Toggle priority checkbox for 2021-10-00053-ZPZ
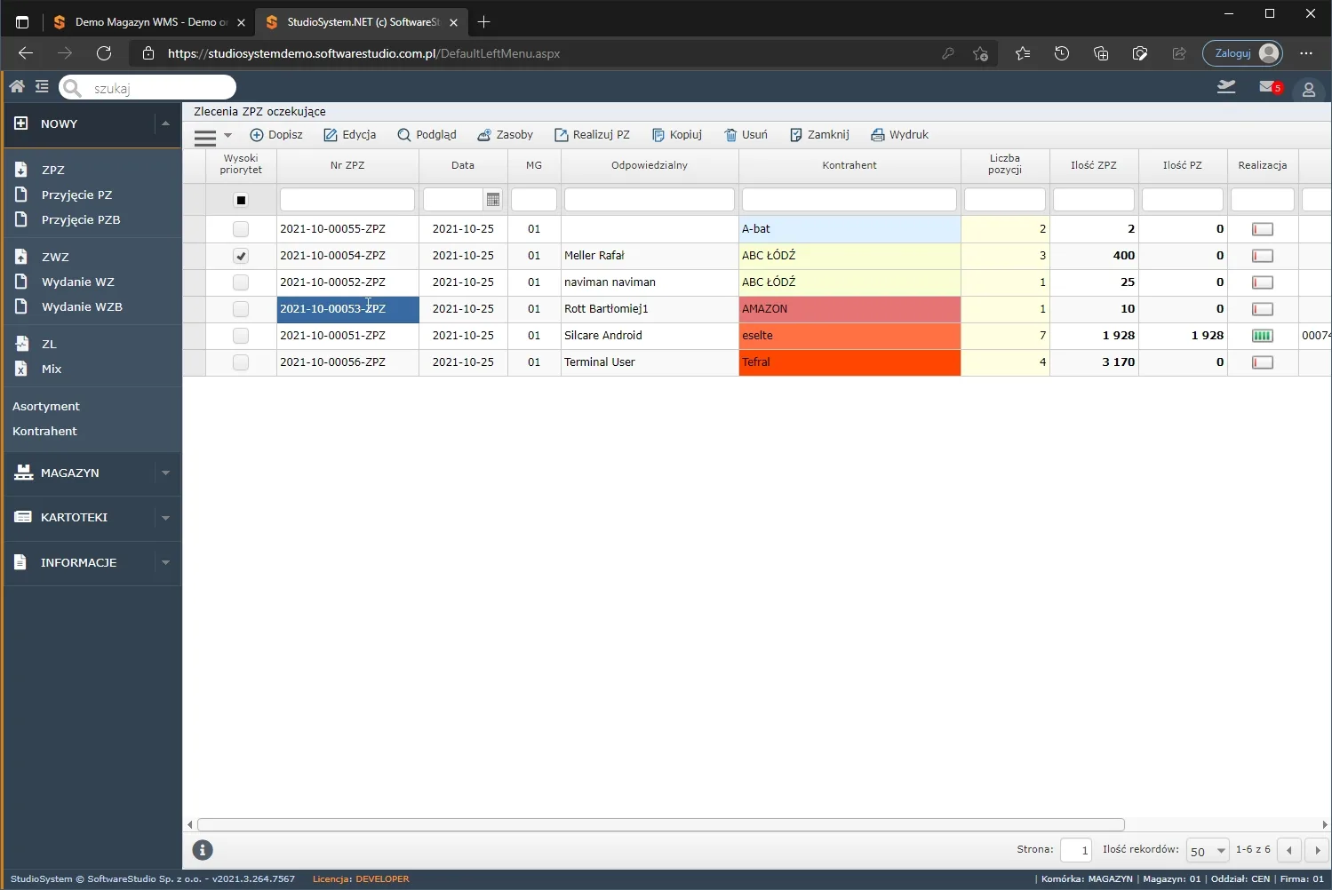The width and height of the screenshot is (1332, 890). tap(241, 309)
